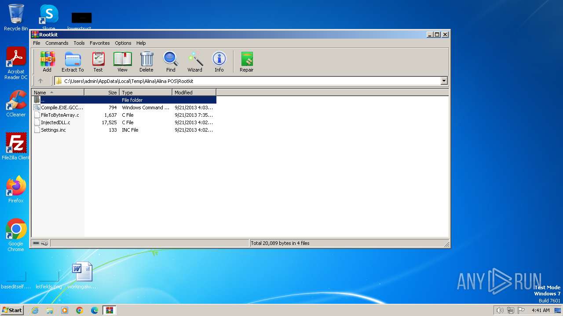This screenshot has width=563, height=316.
Task: Click the Start button
Action: point(12,310)
